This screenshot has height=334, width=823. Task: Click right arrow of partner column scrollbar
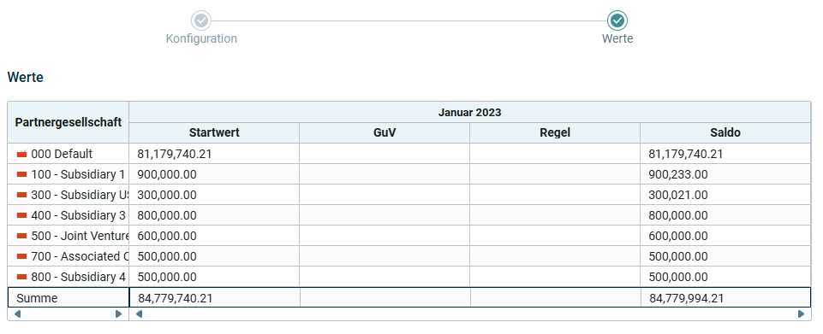[119, 314]
